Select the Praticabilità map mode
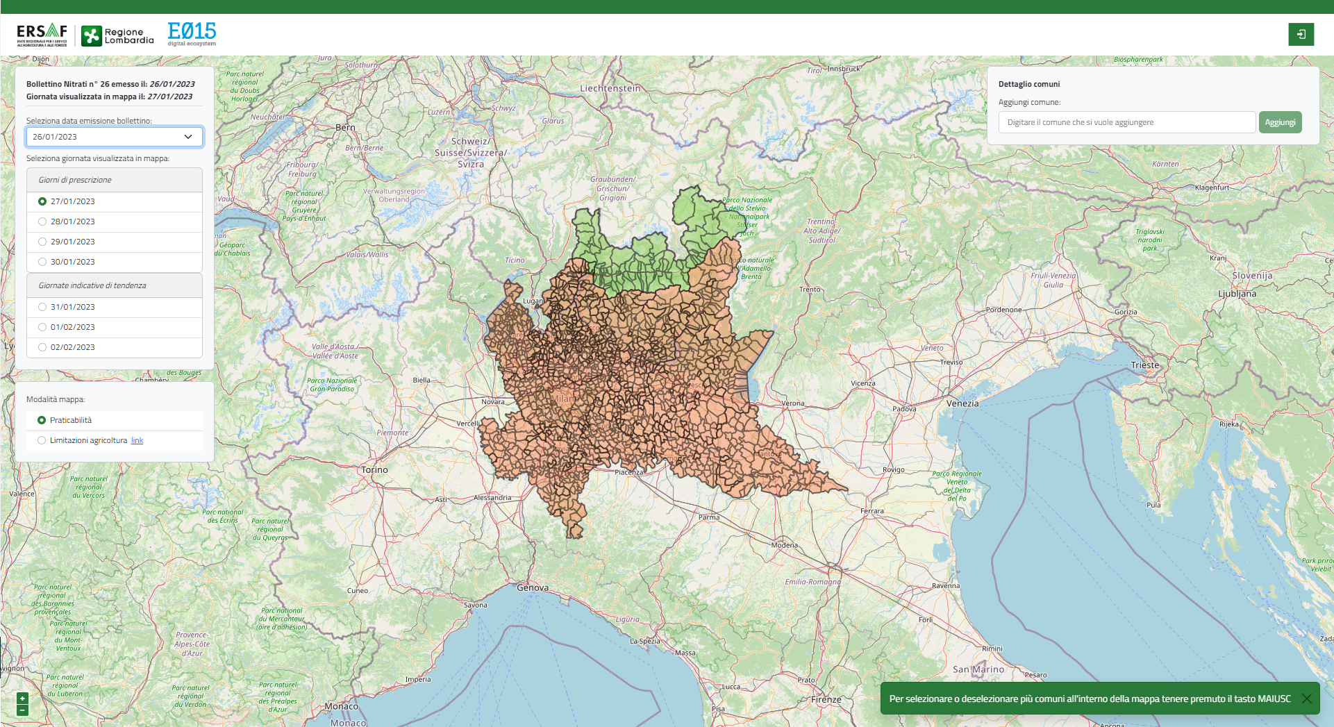 point(42,420)
